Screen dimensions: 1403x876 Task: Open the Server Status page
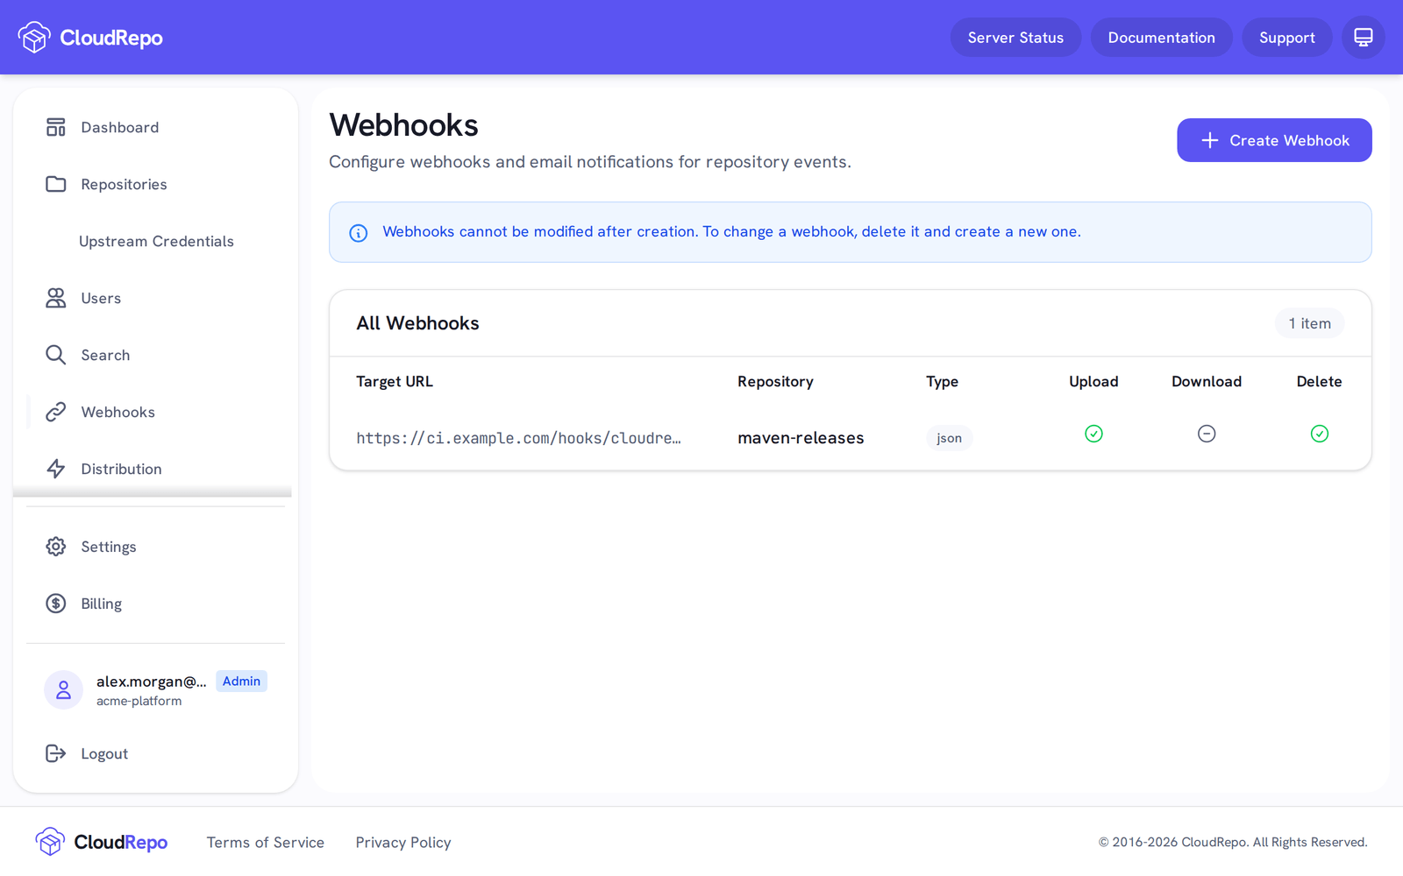tap(1015, 38)
